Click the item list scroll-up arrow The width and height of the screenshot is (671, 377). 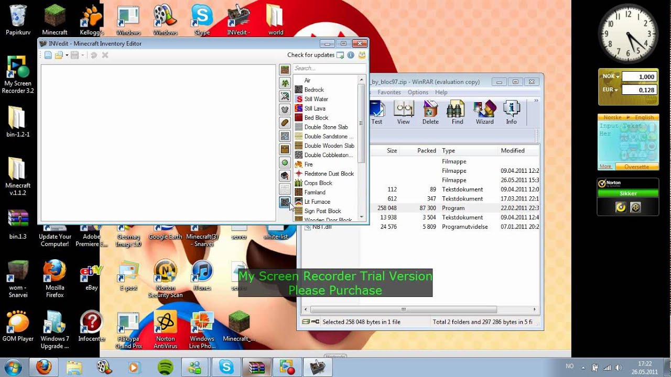[x=362, y=80]
